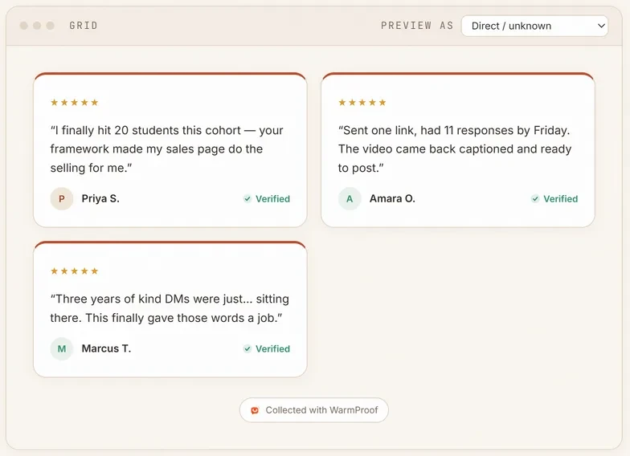
Task: Click the name Amara O.
Action: tap(392, 199)
